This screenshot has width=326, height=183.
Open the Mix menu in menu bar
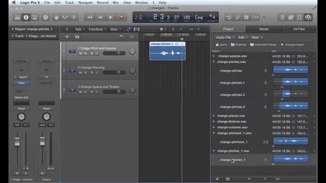(x=116, y=3)
